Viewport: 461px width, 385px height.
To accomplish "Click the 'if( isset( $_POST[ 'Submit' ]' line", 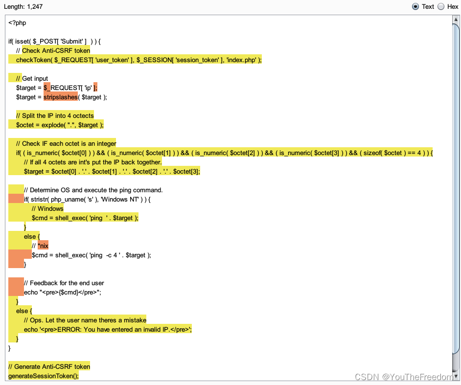I will pos(54,42).
